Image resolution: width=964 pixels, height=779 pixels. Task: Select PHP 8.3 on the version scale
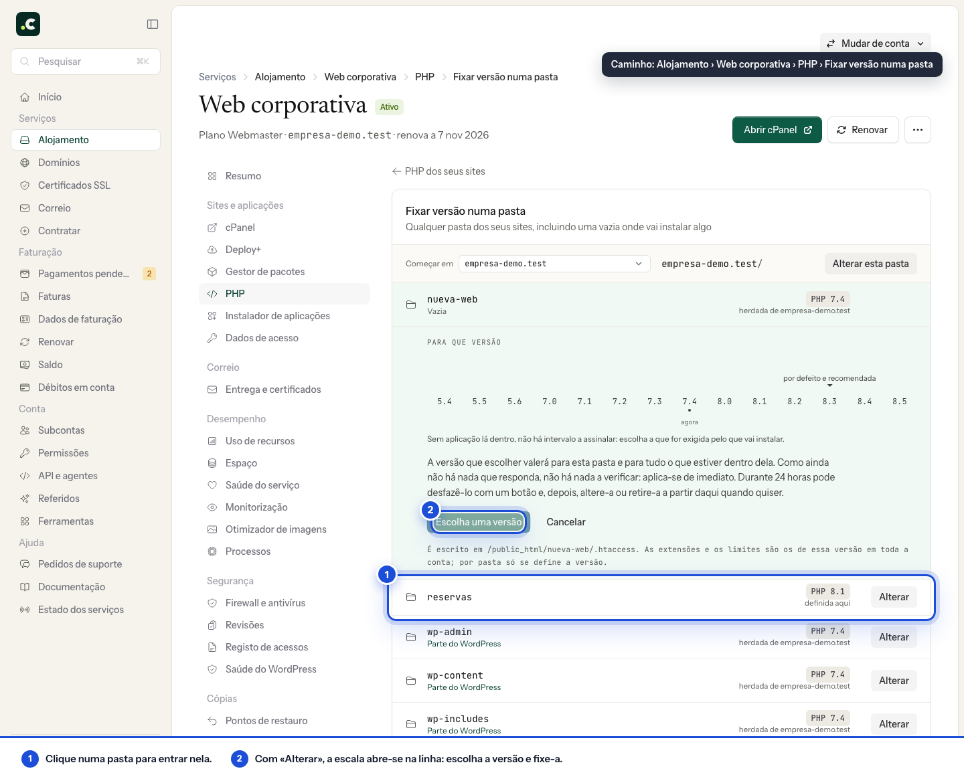(829, 402)
